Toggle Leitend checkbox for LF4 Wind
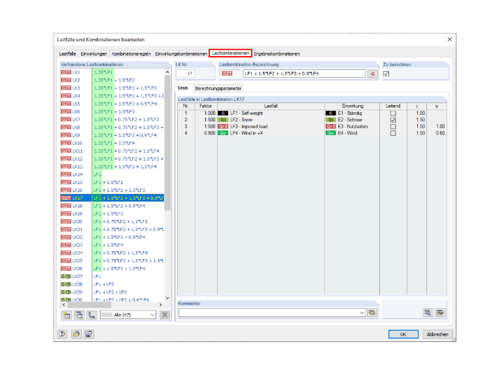 (x=393, y=133)
